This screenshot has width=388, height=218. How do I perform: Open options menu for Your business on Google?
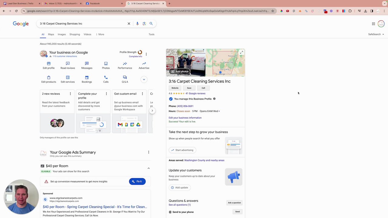pyautogui.click(x=146, y=54)
